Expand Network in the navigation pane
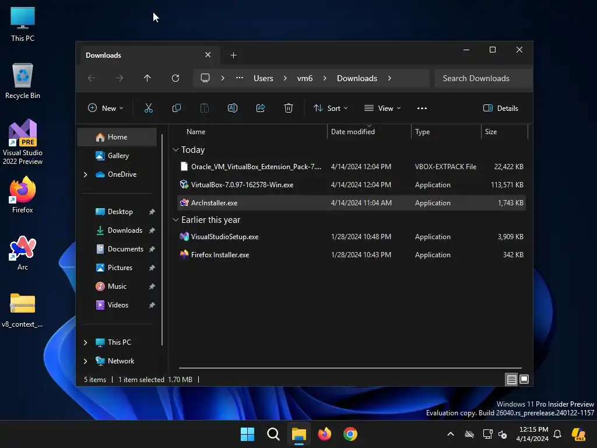The width and height of the screenshot is (597, 448). click(x=85, y=361)
